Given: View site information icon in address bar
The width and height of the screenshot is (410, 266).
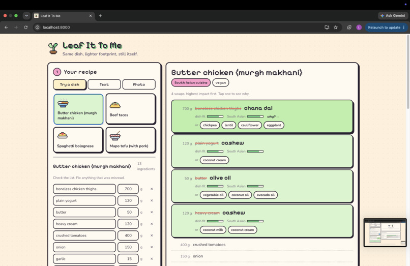Looking at the screenshot, I should click(x=38, y=27).
